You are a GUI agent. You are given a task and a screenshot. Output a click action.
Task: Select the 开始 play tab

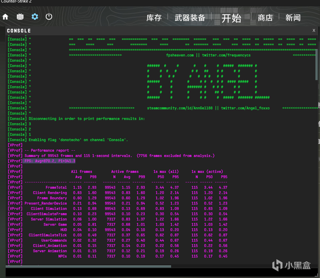pyautogui.click(x=231, y=18)
